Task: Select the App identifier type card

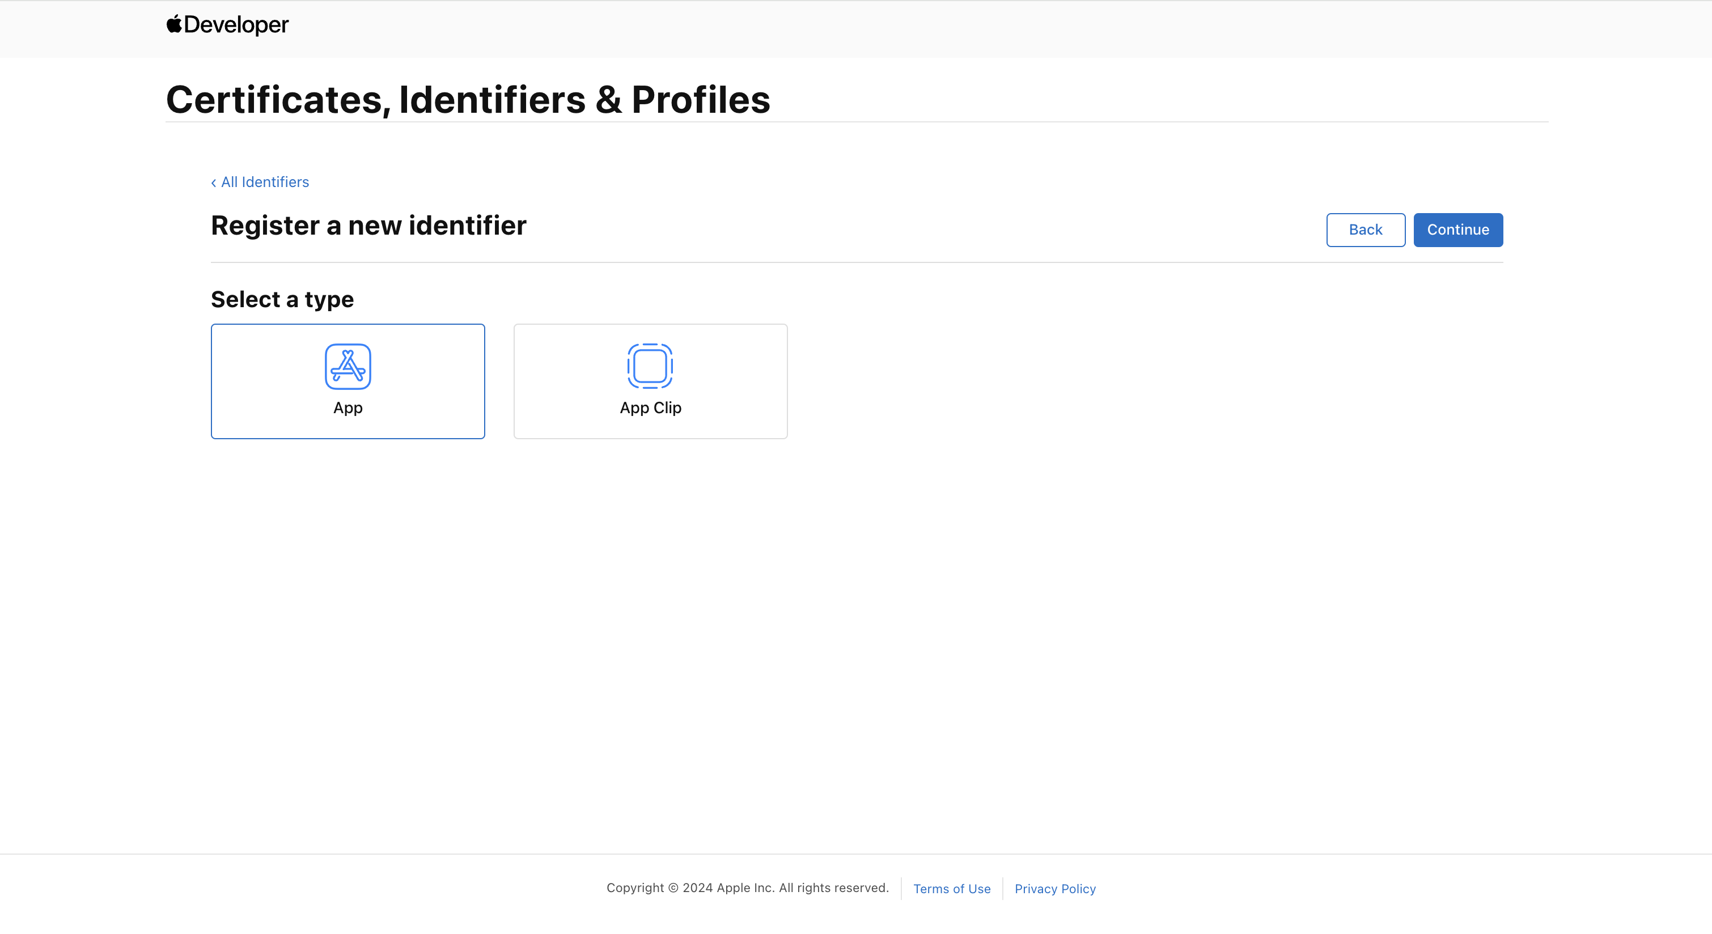Action: coord(348,381)
